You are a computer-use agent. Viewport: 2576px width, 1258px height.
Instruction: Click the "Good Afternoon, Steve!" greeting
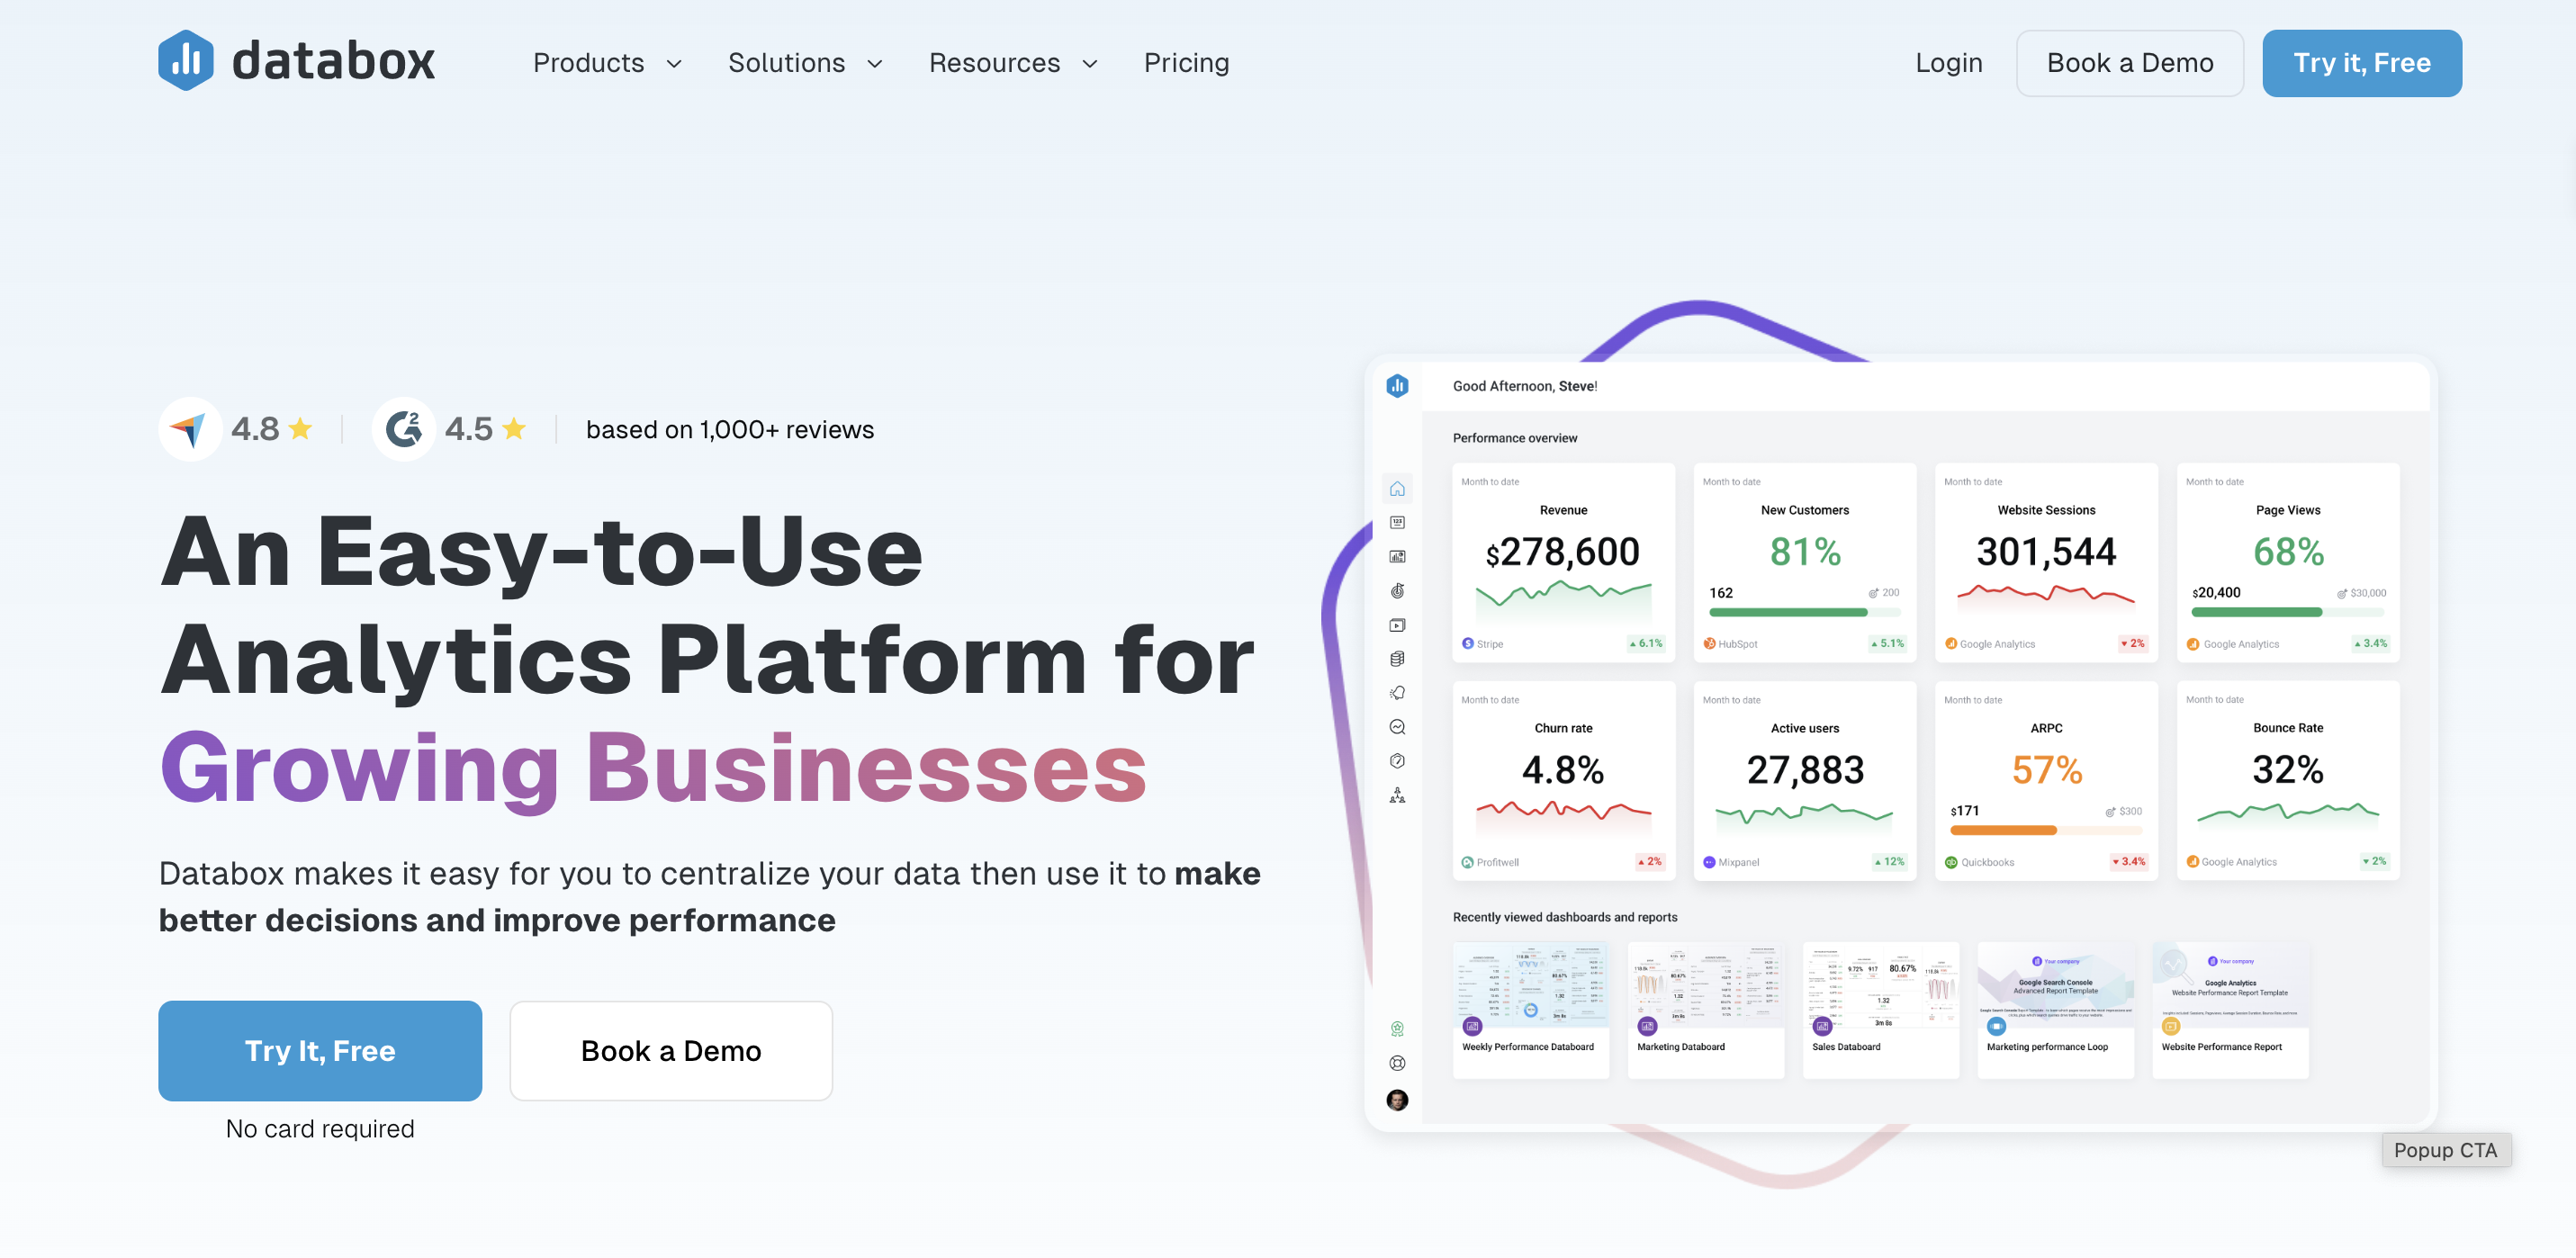[x=1524, y=385]
